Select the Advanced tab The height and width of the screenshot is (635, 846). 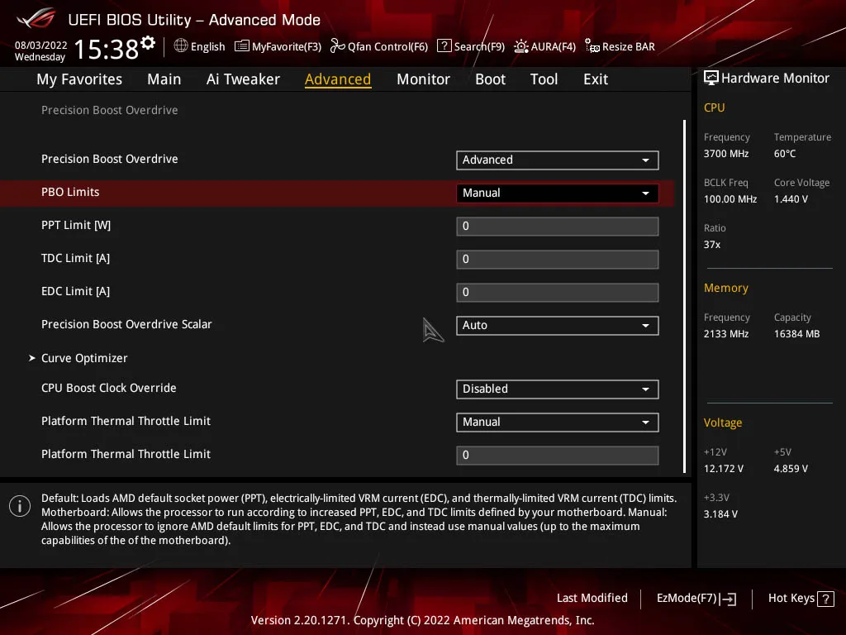pos(338,79)
